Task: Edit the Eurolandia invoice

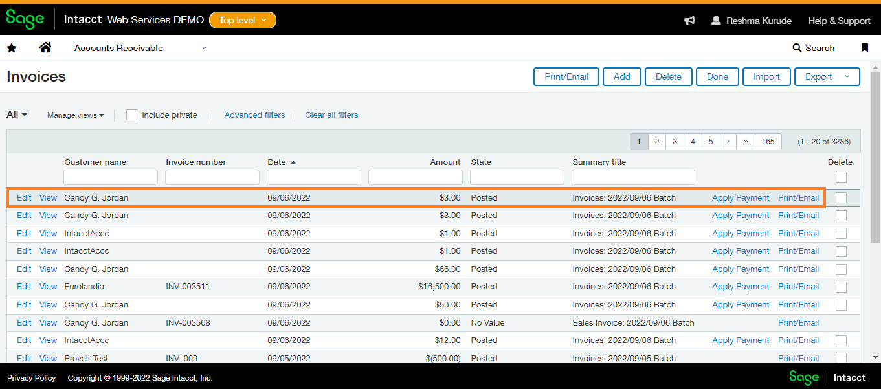Action: 24,287
